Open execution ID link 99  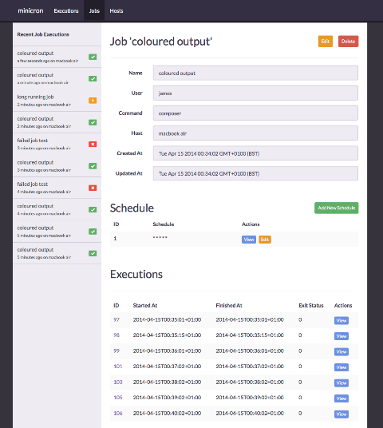116,351
